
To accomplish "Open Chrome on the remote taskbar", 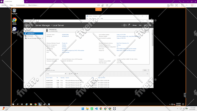I will coord(36,104).
